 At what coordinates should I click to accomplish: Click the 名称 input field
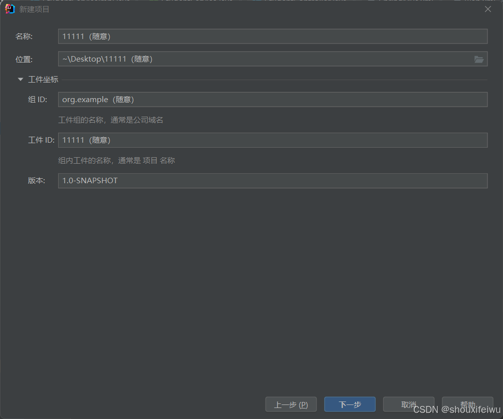(x=273, y=36)
